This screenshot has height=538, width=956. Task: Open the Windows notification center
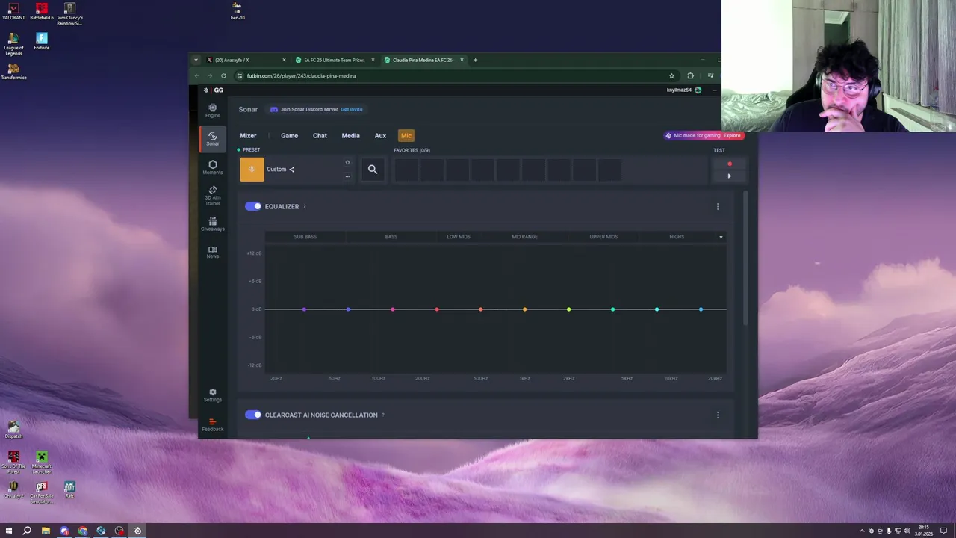944,531
